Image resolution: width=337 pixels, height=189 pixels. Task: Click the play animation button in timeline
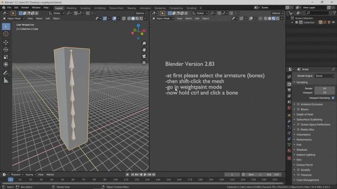(x=145, y=175)
